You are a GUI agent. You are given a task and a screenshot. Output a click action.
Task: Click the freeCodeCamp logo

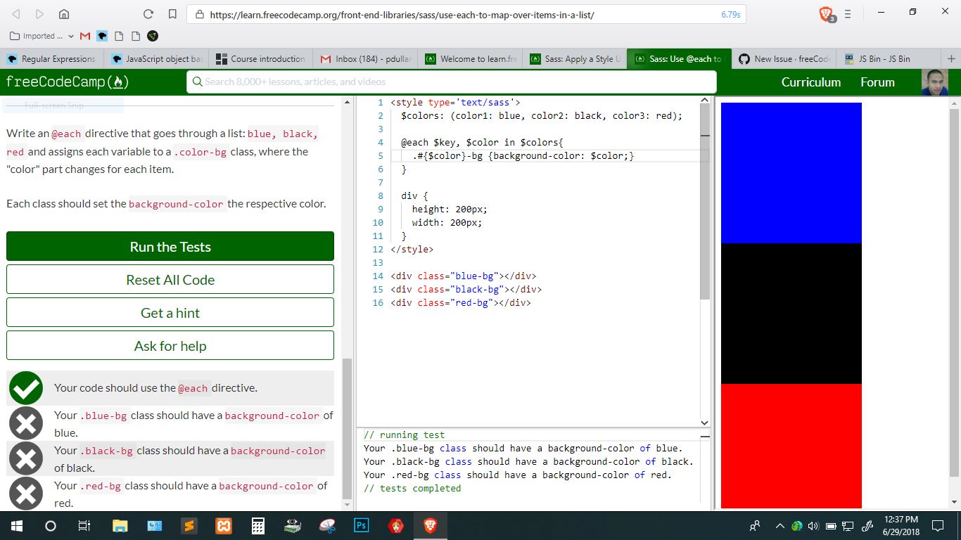pos(68,82)
